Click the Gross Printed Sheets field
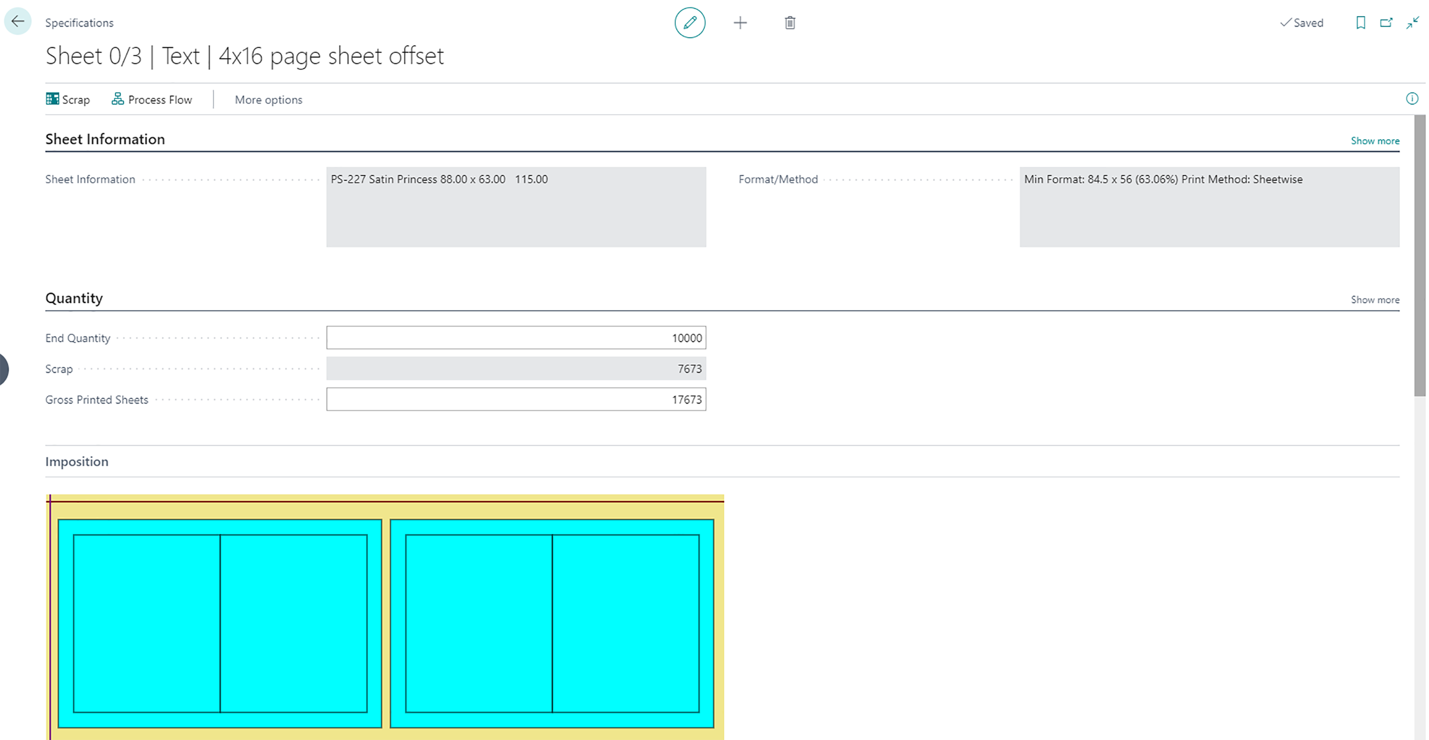This screenshot has height=740, width=1429. pos(516,399)
